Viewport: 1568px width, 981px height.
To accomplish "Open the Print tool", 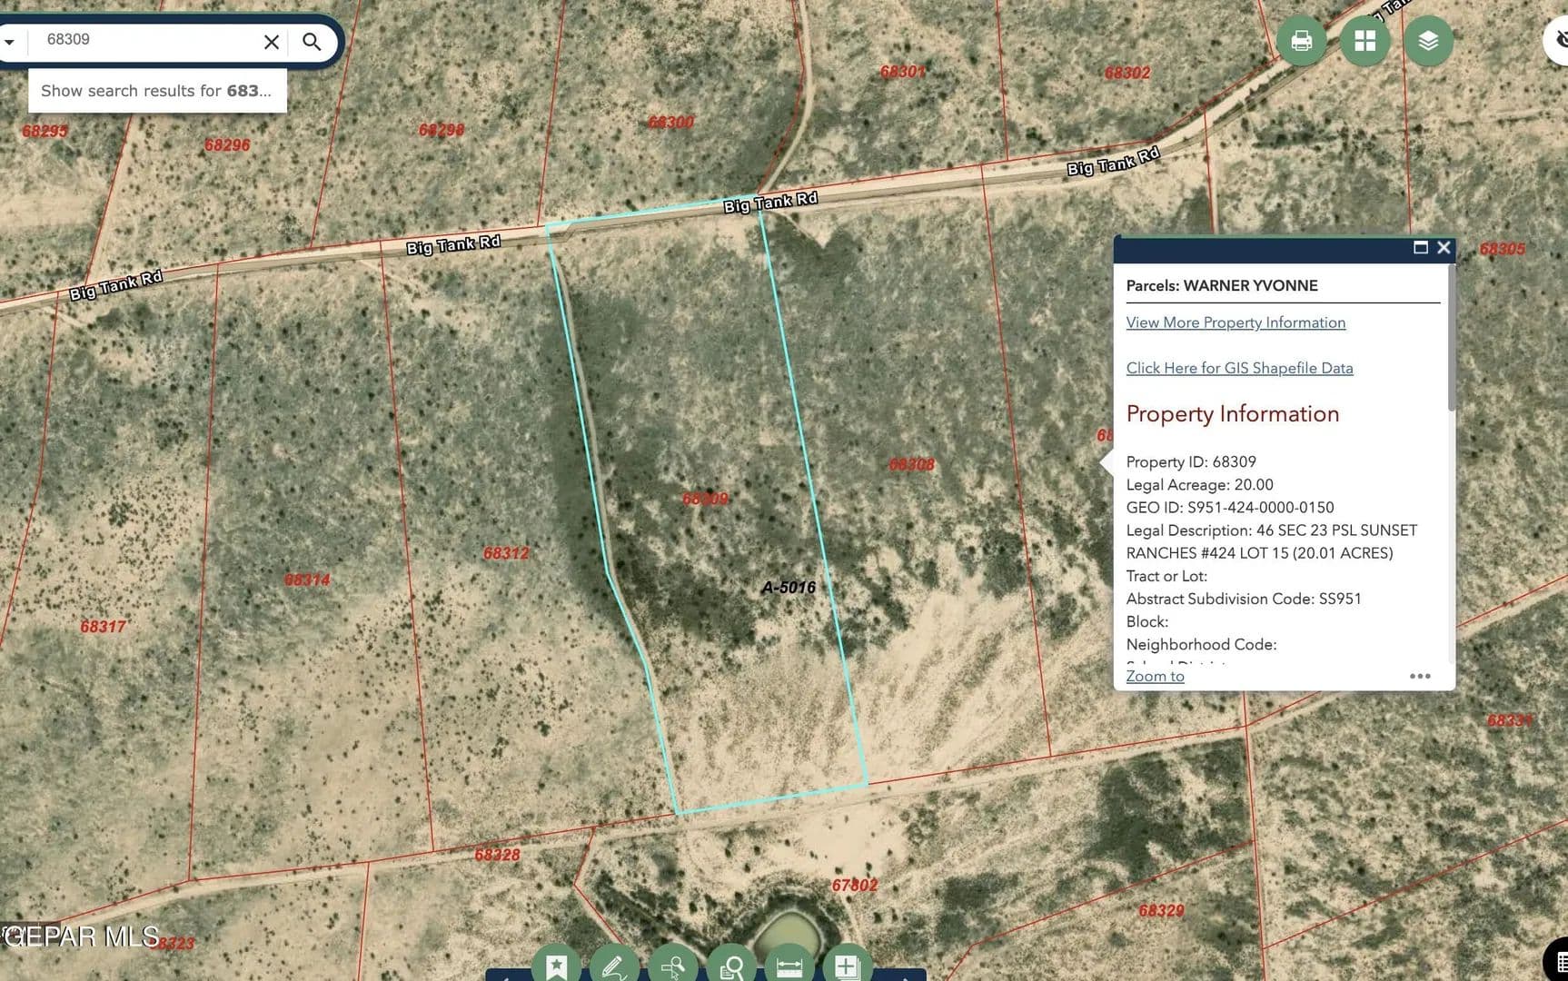I will pyautogui.click(x=1301, y=41).
